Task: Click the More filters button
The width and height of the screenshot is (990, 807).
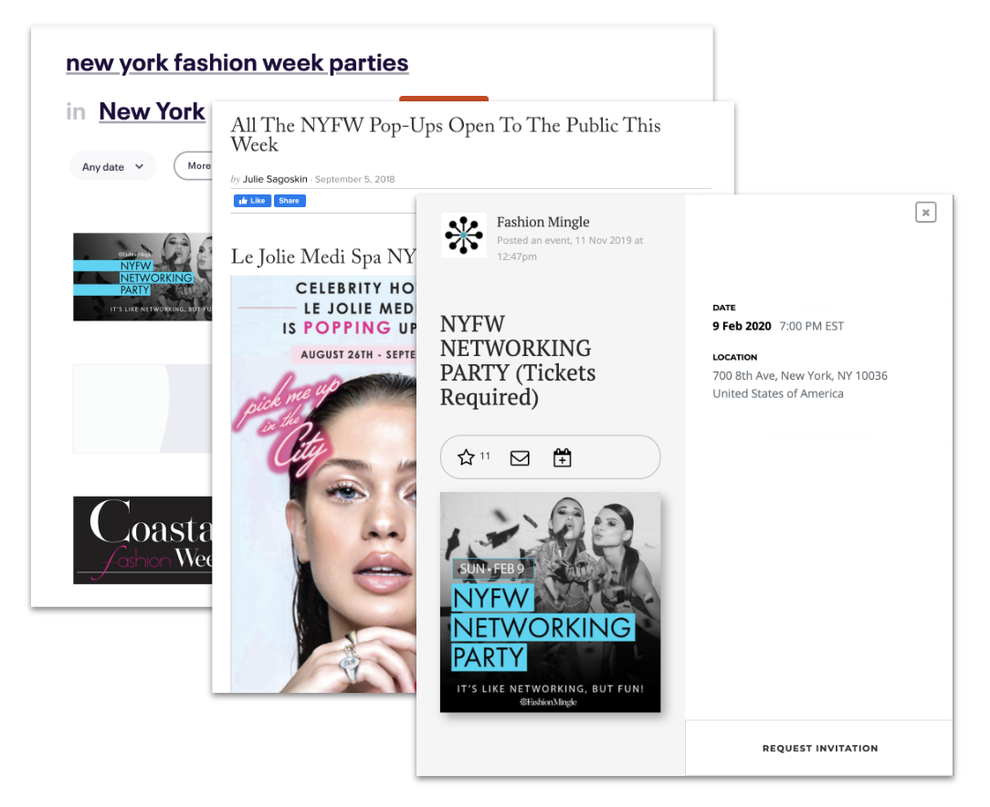Action: pyautogui.click(x=194, y=165)
